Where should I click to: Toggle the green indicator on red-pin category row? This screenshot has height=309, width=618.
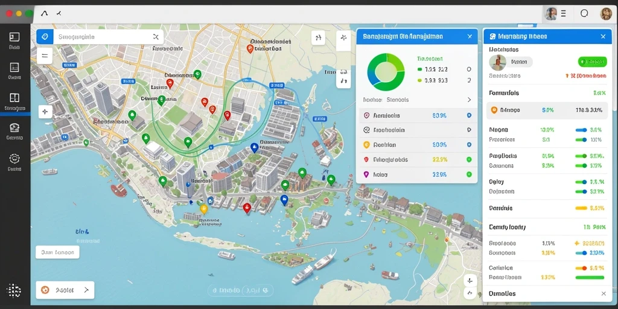(x=468, y=159)
